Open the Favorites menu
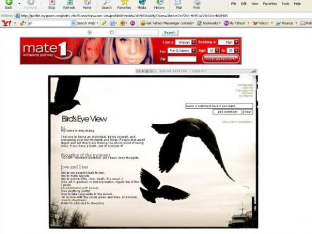 click(x=270, y=4)
